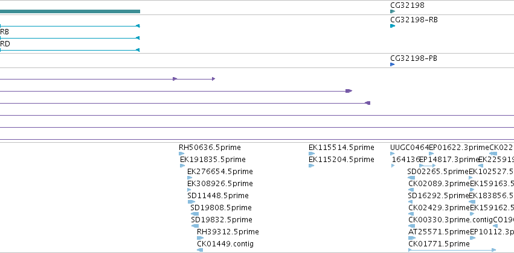Select RH50636.5prime EST label

210,148
